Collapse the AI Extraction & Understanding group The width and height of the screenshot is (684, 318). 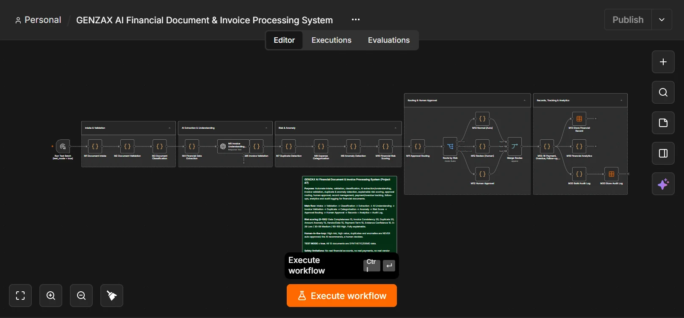coord(266,128)
